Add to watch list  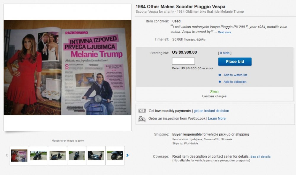tap(235, 75)
